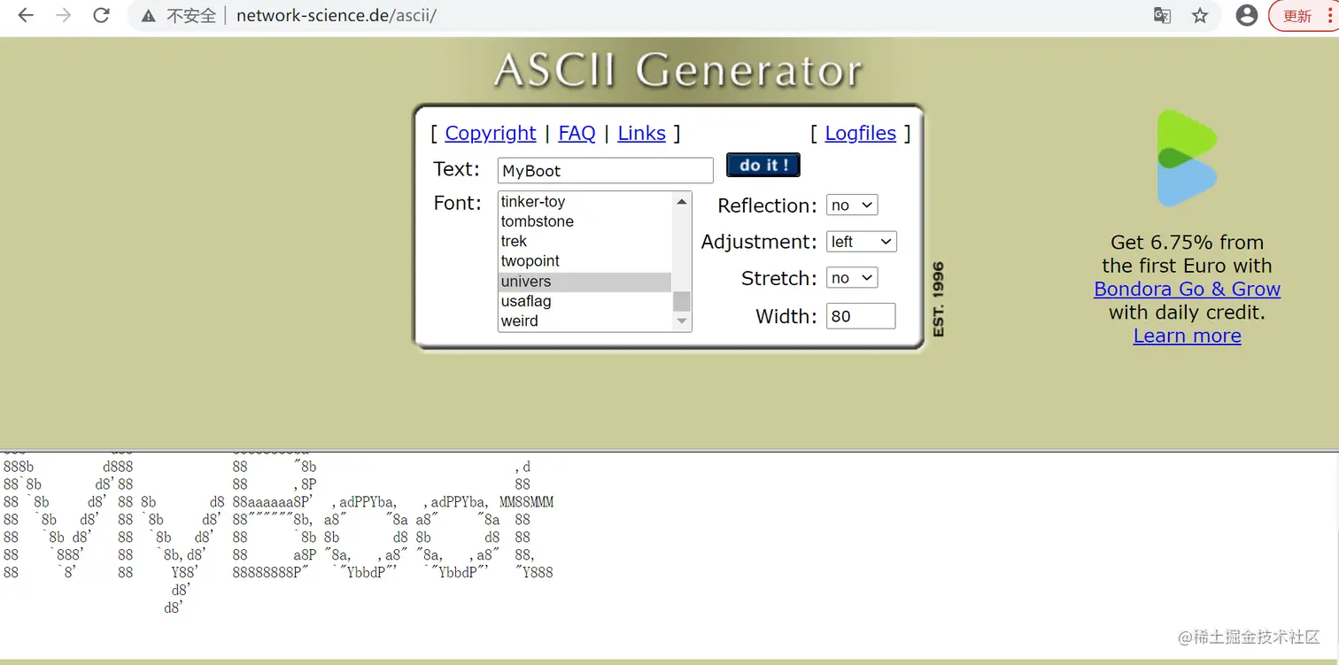The height and width of the screenshot is (665, 1339).
Task: Bookmark page with the star icon
Action: (x=1200, y=15)
